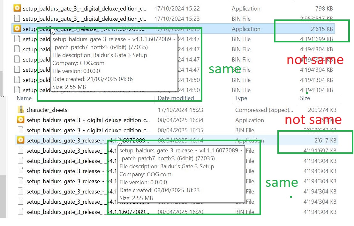Select the character_sheets file name
The image size is (354, 226).
[x=47, y=110]
